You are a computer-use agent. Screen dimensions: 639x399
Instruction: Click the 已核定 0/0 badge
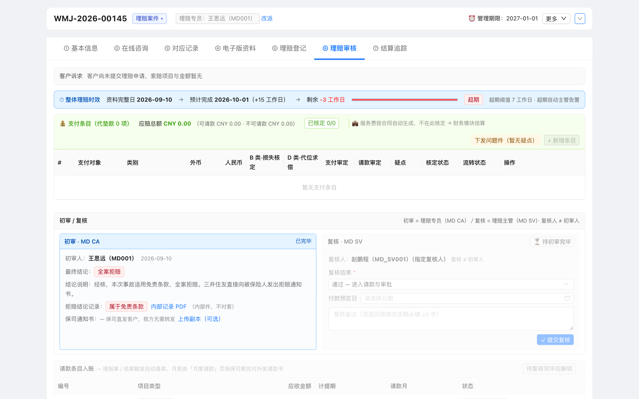pyautogui.click(x=322, y=123)
